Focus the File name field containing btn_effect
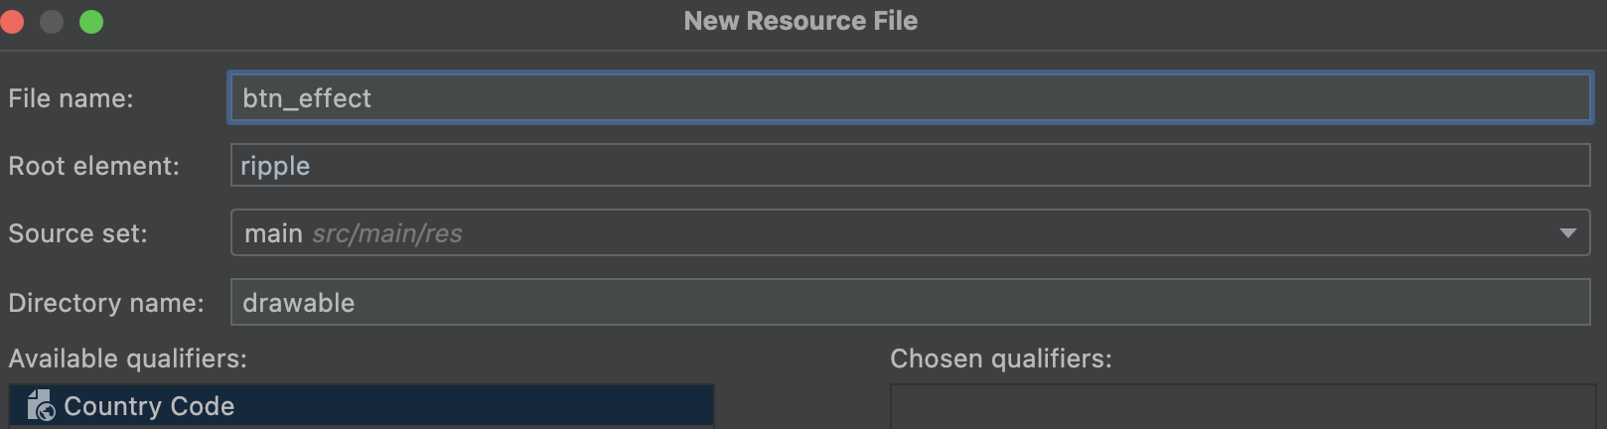The height and width of the screenshot is (429, 1607). (x=910, y=97)
